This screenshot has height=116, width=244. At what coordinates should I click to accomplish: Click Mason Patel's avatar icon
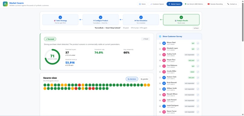164,43
